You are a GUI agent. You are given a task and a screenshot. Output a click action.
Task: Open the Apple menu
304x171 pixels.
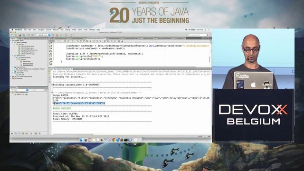click(12, 29)
